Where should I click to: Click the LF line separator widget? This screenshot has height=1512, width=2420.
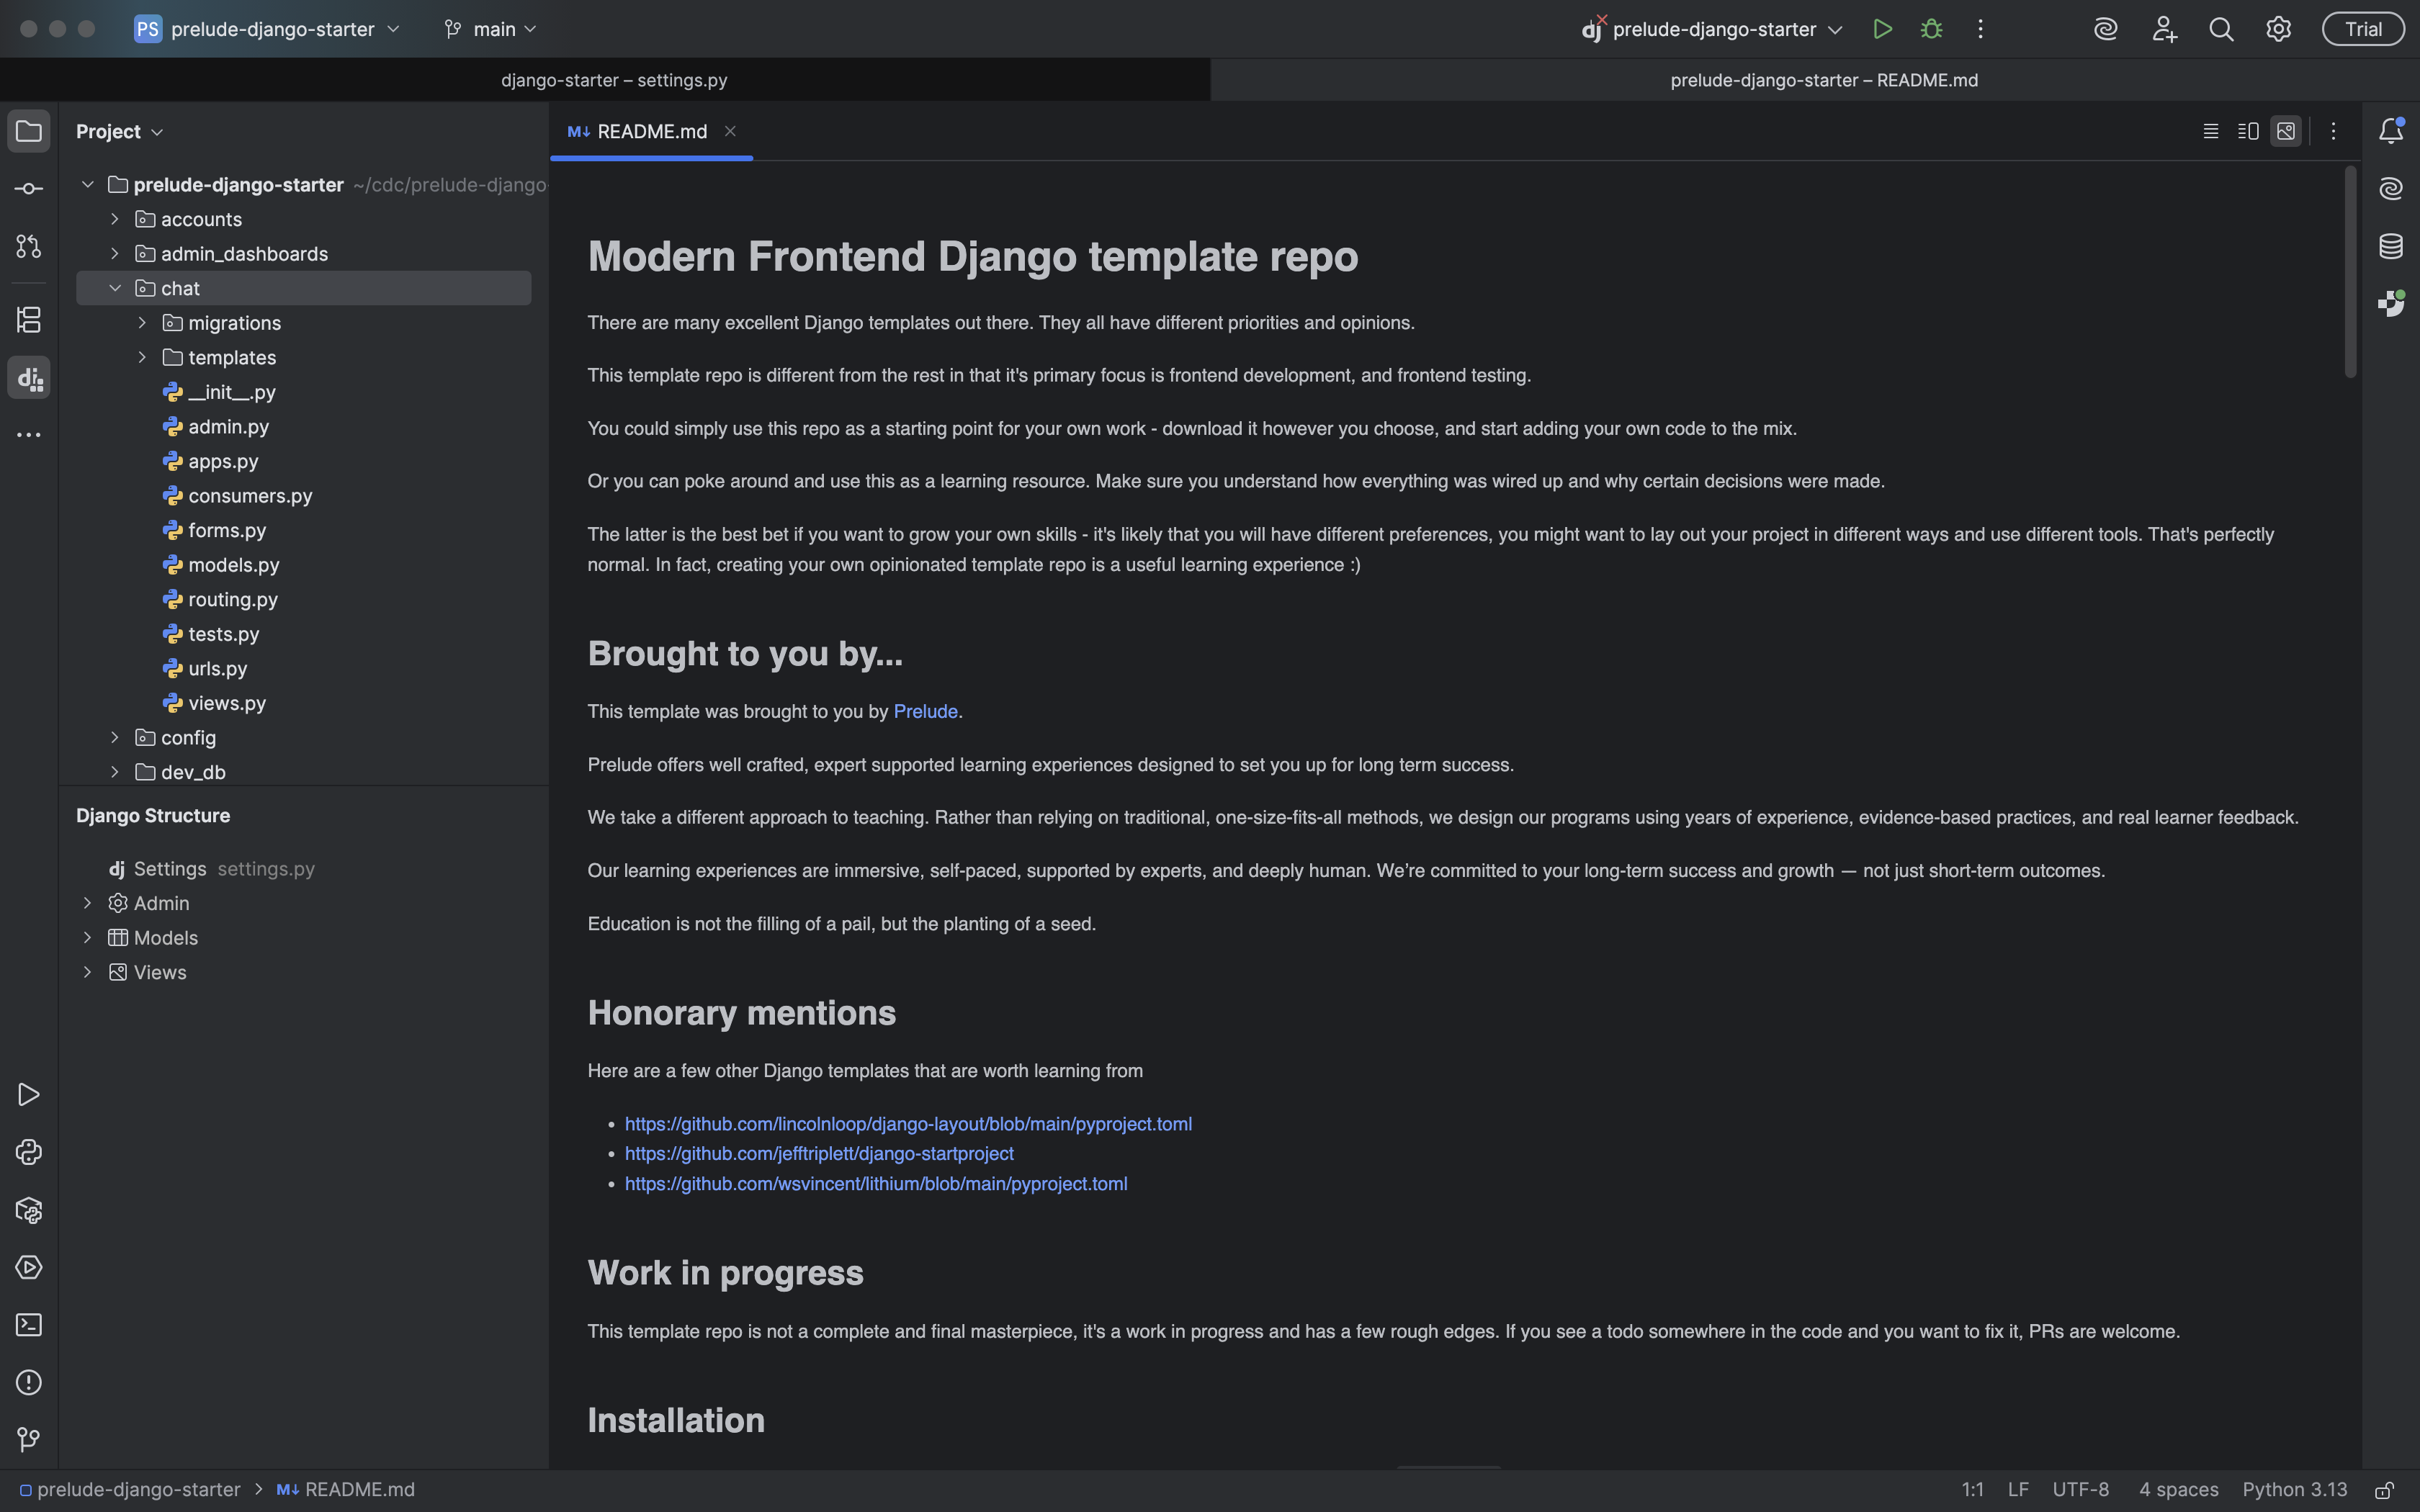click(x=2018, y=1490)
